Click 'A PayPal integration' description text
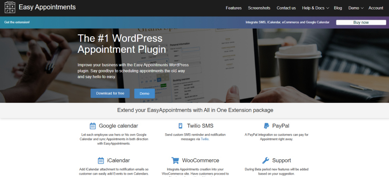389x177 pixels. click(x=277, y=137)
